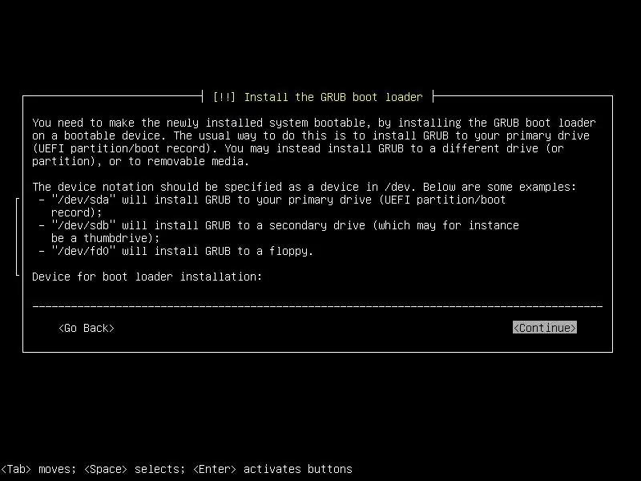The height and width of the screenshot is (481, 641).
Task: Click the '/dev/fd0' floppy example line
Action: [175, 251]
